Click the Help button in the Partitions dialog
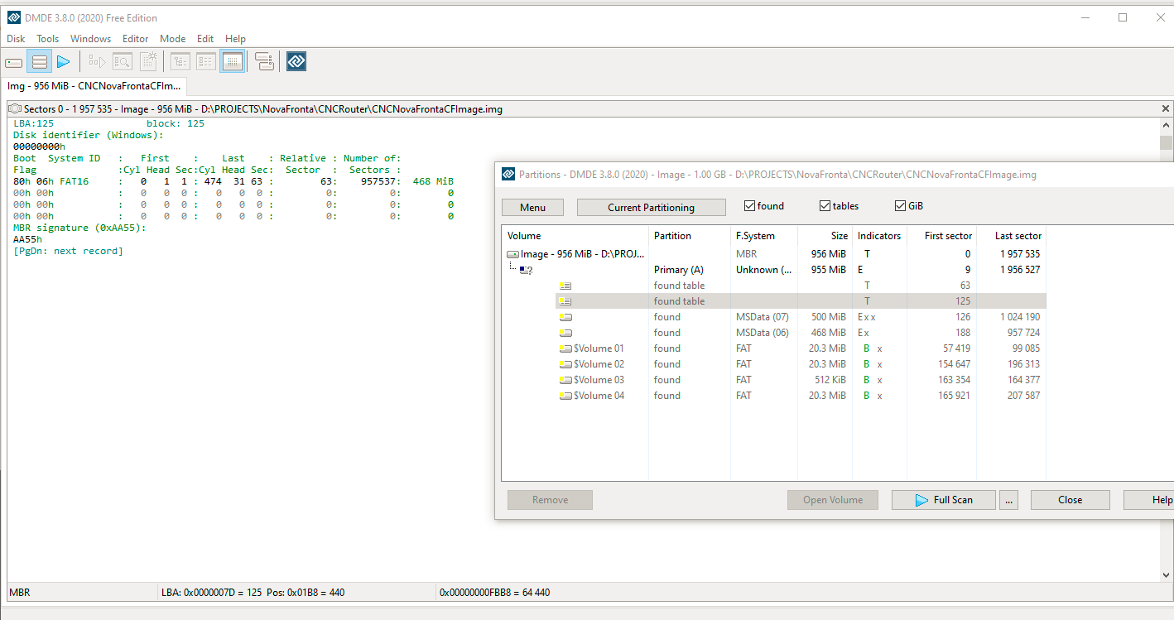 click(1149, 500)
